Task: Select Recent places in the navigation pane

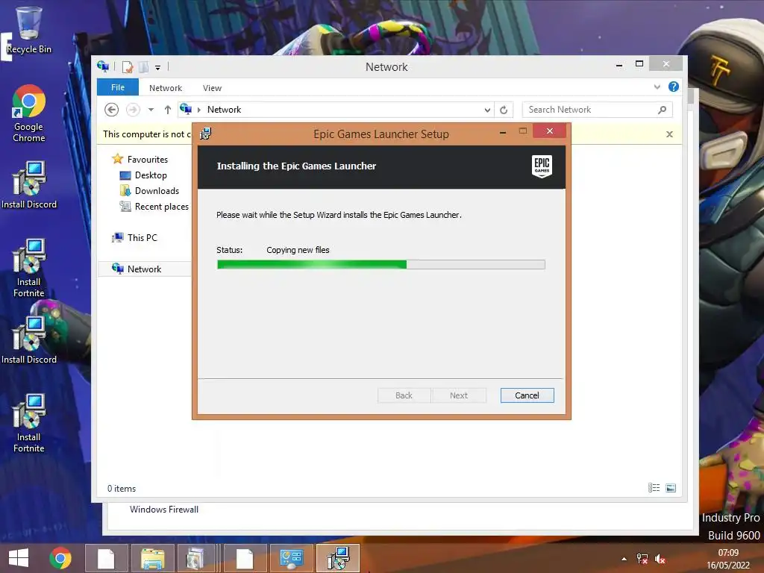Action: coord(154,207)
